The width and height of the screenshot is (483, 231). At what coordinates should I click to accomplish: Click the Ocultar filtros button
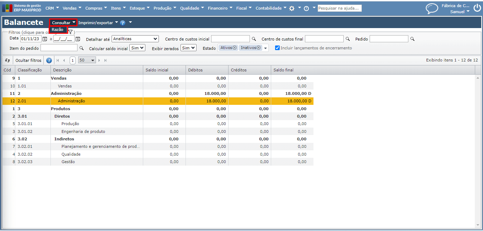click(28, 60)
